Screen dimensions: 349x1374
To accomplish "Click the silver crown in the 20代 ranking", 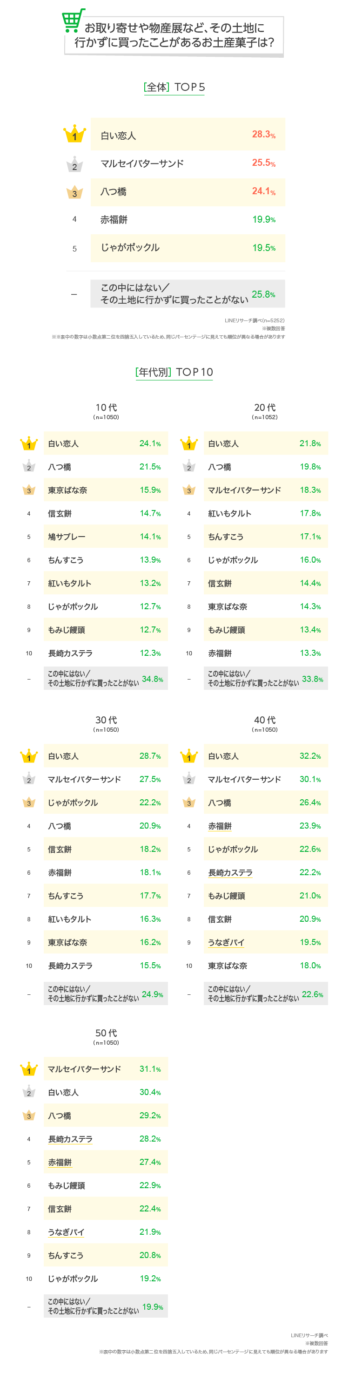I will (x=188, y=467).
